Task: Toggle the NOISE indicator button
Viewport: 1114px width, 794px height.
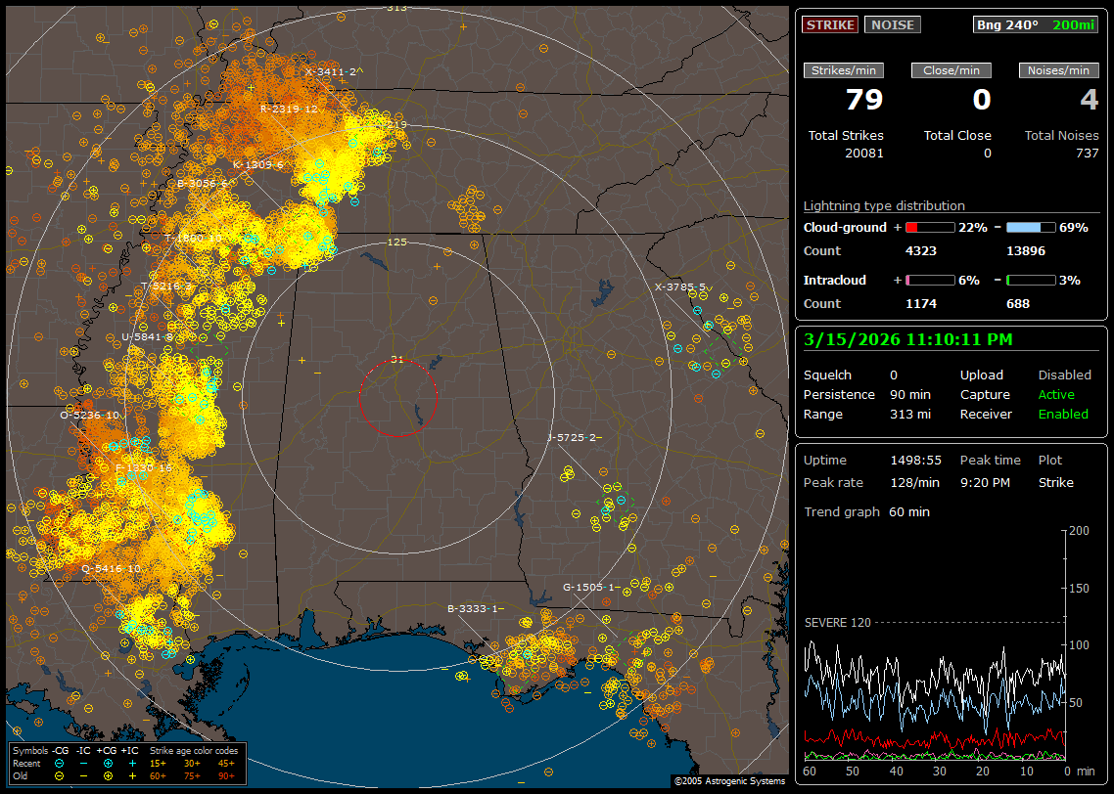Action: click(892, 24)
